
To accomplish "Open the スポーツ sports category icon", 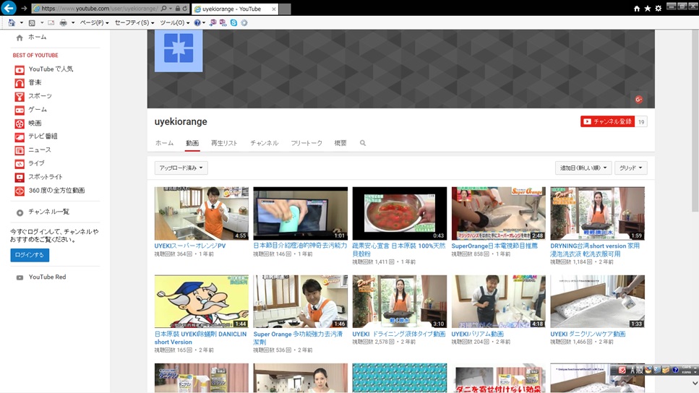I will 20,96.
